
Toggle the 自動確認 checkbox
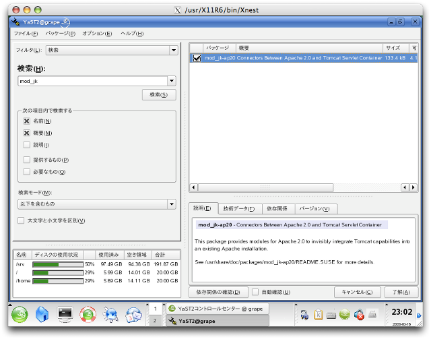click(255, 292)
